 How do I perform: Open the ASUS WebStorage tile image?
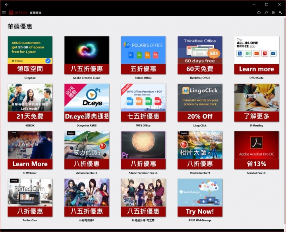pos(200,193)
